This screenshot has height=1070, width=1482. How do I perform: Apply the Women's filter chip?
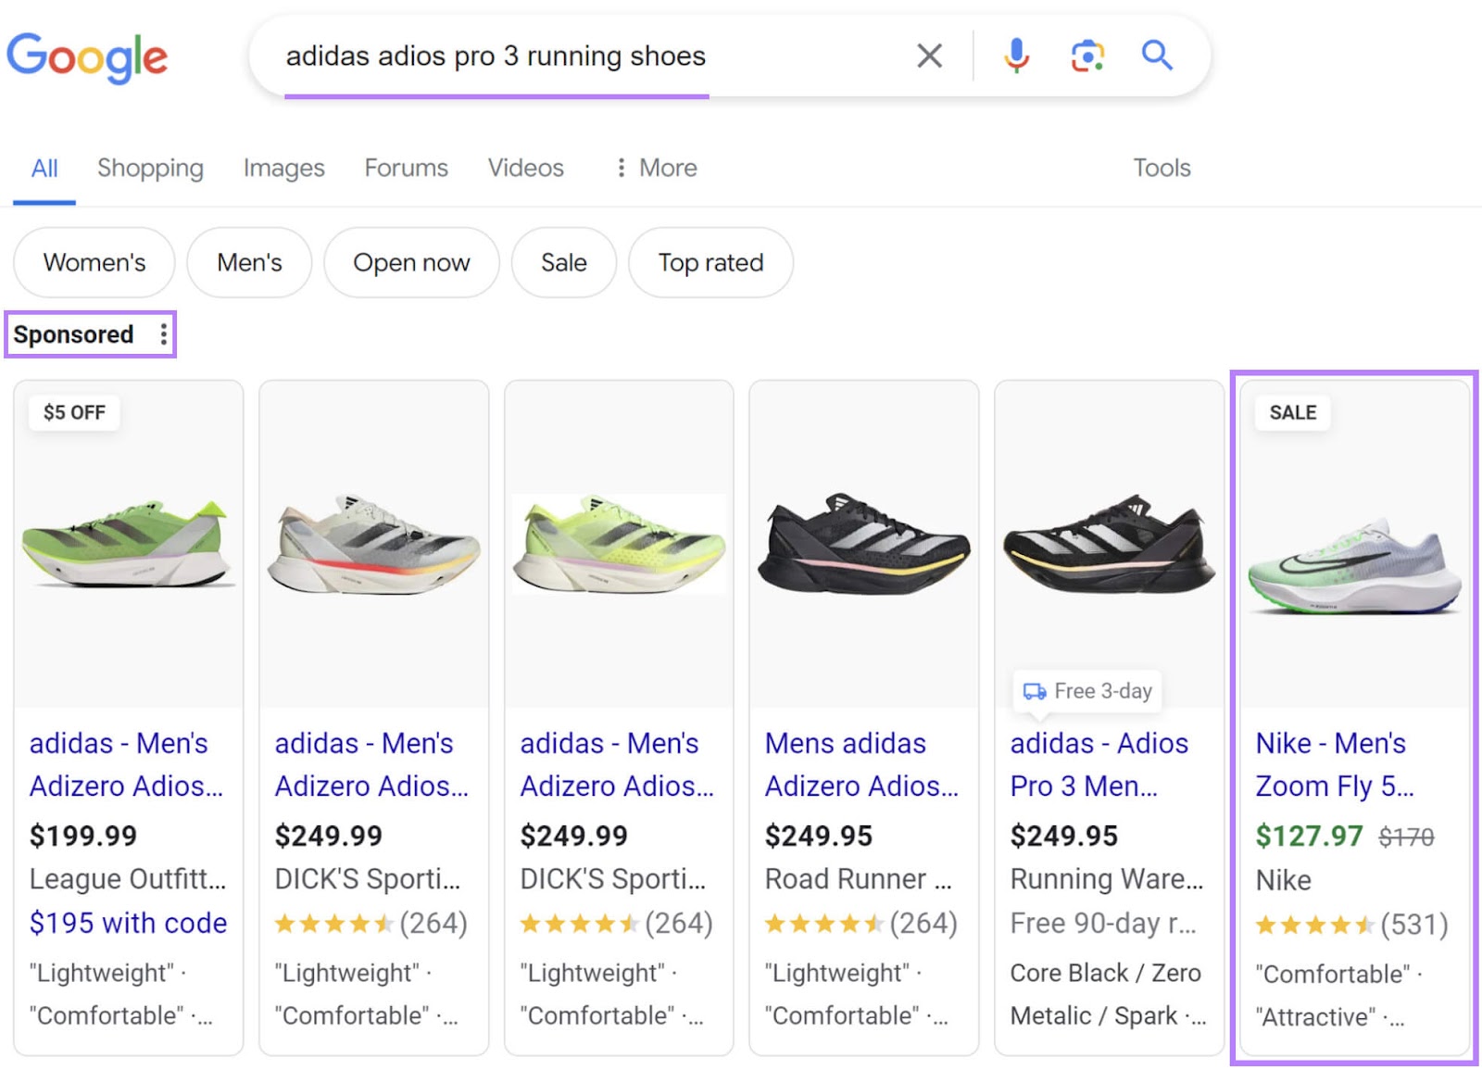[94, 262]
